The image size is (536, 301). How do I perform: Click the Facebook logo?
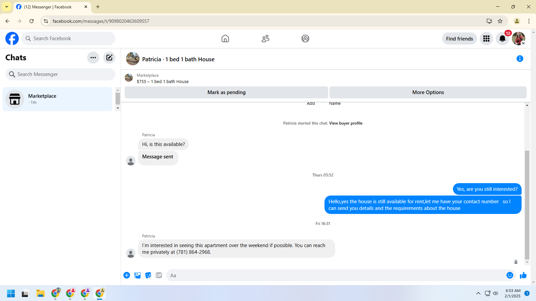[x=12, y=39]
